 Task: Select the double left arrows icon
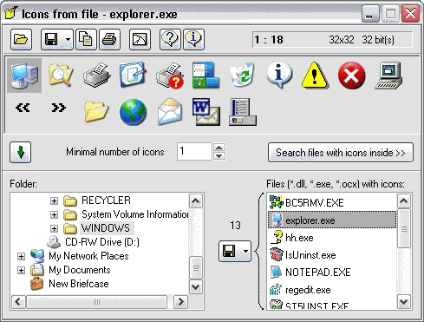tap(23, 108)
